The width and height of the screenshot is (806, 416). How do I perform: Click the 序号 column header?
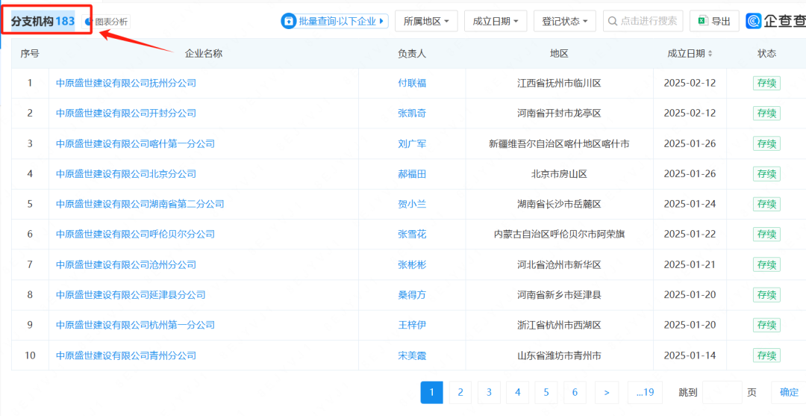[x=30, y=53]
